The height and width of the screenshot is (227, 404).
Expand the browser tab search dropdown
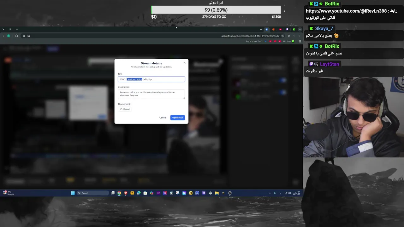pyautogui.click(x=300, y=29)
